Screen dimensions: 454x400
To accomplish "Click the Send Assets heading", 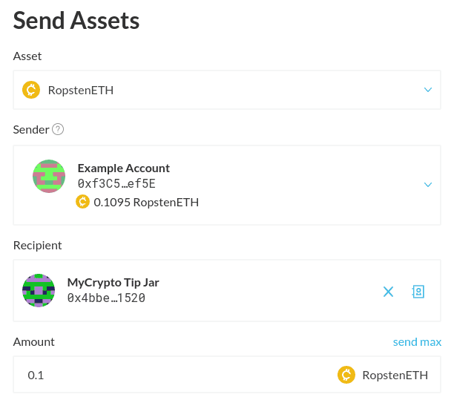I will [76, 21].
